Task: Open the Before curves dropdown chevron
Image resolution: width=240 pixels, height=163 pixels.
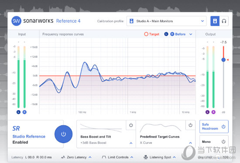Action: [191, 34]
